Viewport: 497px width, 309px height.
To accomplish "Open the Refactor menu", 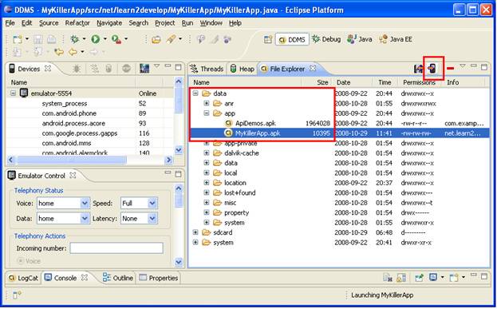I will tap(77, 23).
